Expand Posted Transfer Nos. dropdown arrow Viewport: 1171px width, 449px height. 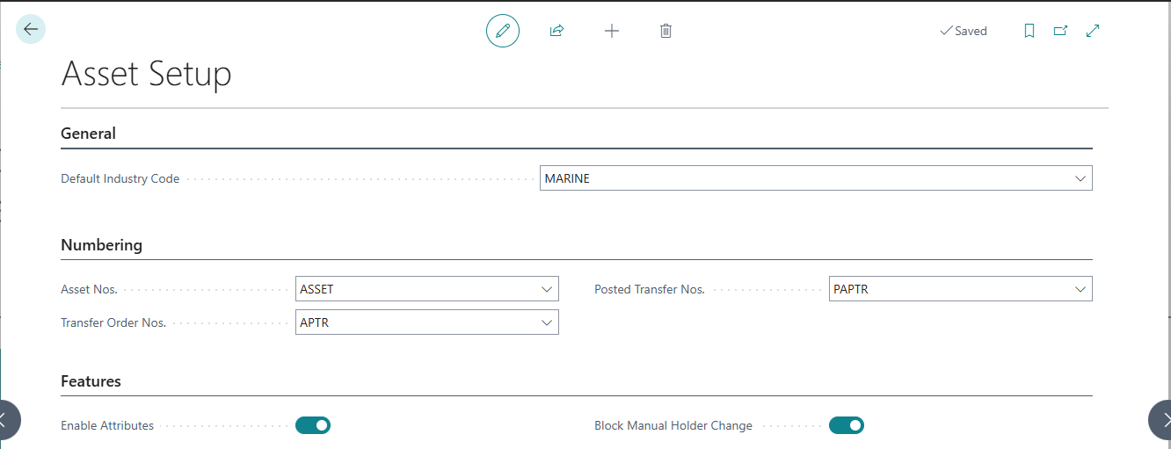pyautogui.click(x=1080, y=289)
